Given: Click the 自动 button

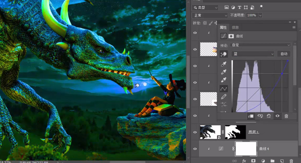Looking at the screenshot, I should point(284,54).
